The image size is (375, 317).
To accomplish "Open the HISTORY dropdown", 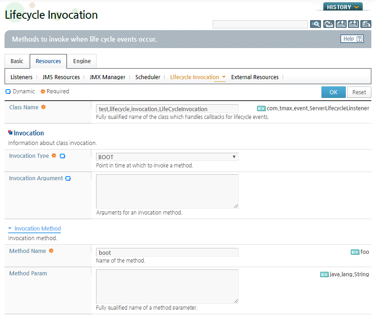I will [x=343, y=7].
